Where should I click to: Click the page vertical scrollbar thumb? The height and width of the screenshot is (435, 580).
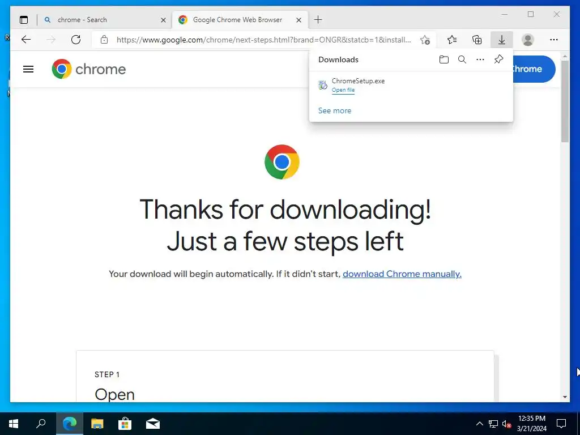pyautogui.click(x=565, y=101)
